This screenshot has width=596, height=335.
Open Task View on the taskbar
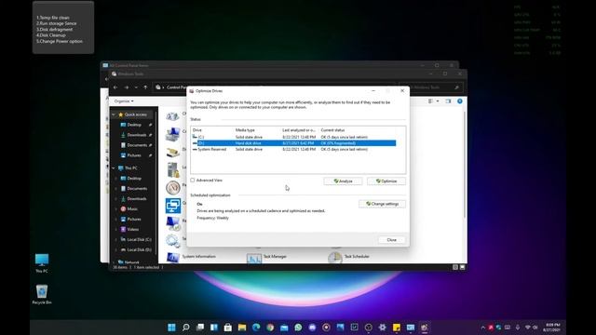200,328
